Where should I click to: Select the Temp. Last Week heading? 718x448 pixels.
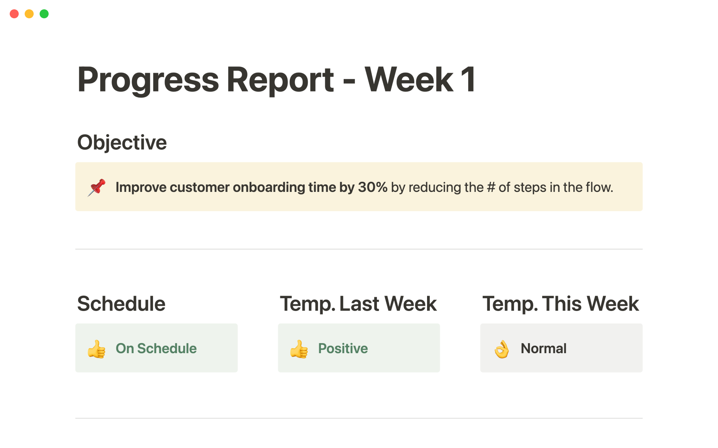358,304
